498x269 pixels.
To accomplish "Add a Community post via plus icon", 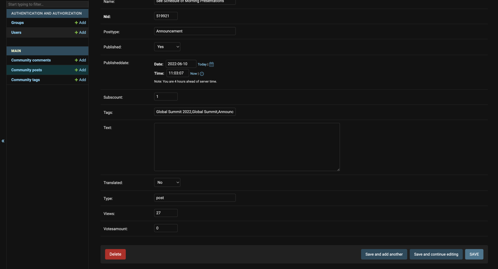I will pyautogui.click(x=80, y=70).
